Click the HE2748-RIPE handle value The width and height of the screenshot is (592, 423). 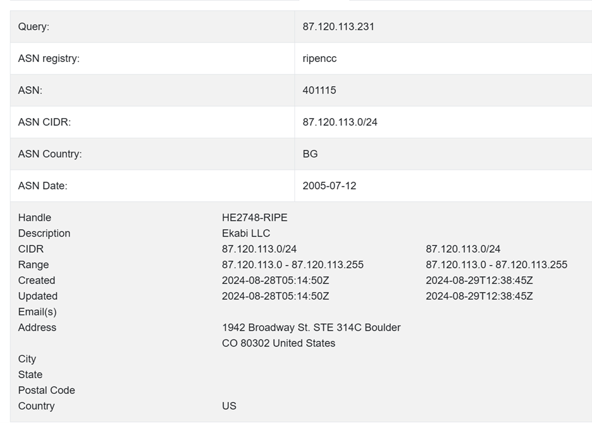click(254, 218)
